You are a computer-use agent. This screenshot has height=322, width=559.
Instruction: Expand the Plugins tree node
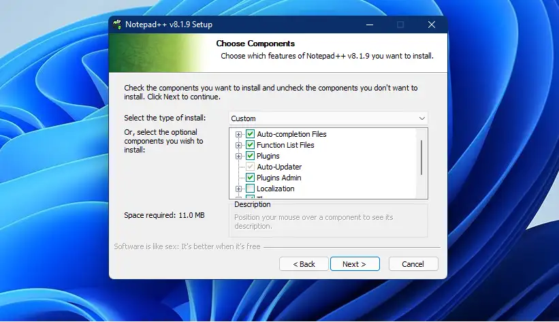click(238, 156)
